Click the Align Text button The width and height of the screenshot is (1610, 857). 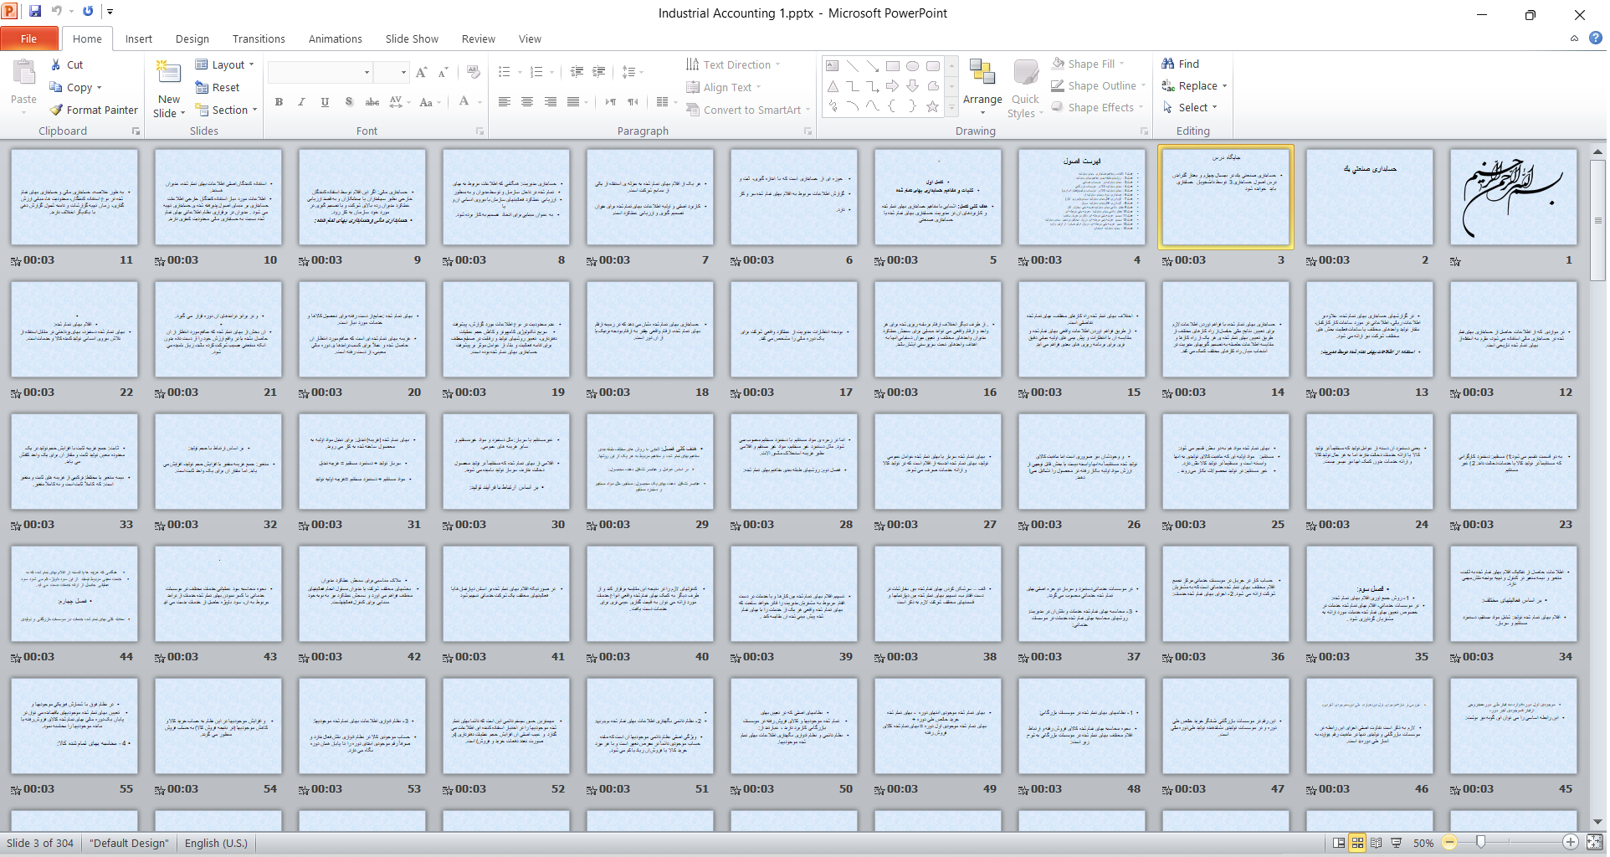[x=724, y=87]
